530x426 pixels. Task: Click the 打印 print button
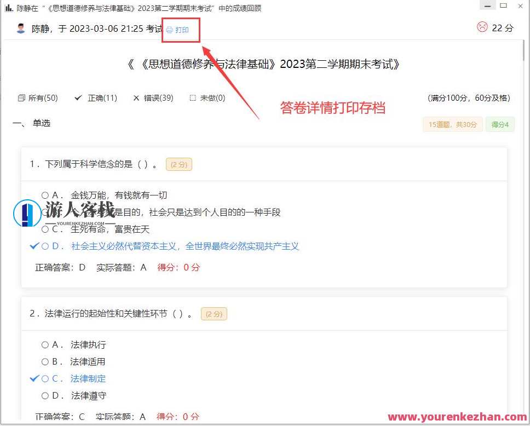pos(181,30)
